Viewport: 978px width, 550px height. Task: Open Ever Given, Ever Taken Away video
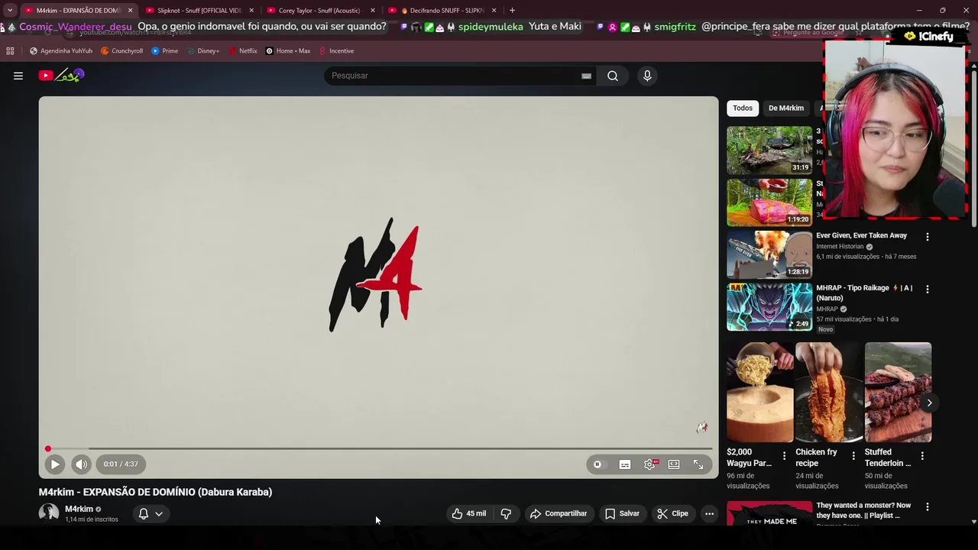pyautogui.click(x=861, y=236)
